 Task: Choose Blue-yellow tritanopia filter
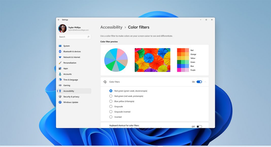[x=111, y=101]
